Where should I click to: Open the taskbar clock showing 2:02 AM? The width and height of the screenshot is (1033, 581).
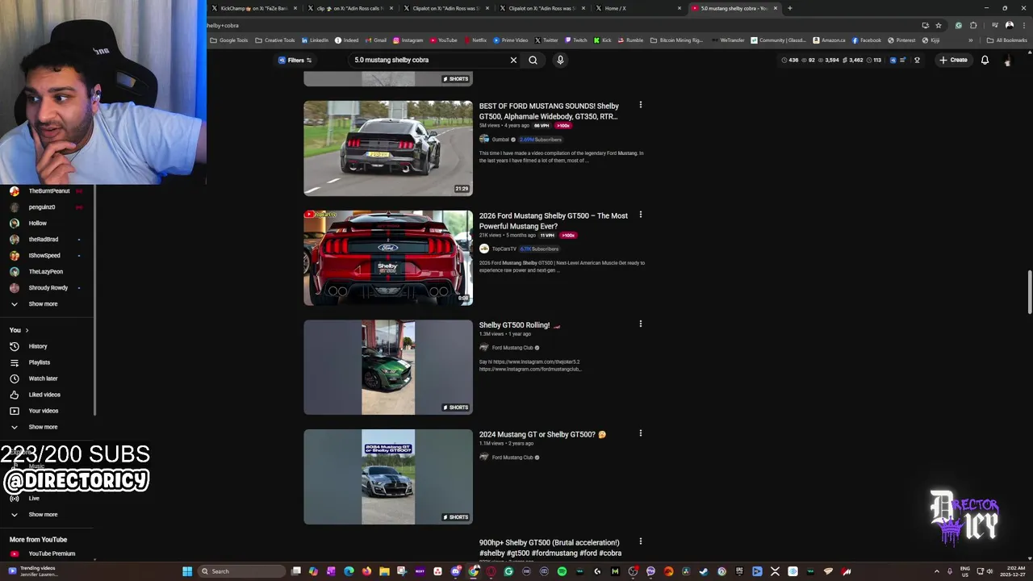[1011, 571]
